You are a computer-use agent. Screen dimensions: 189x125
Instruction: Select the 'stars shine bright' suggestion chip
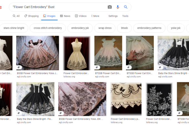tap(14, 28)
